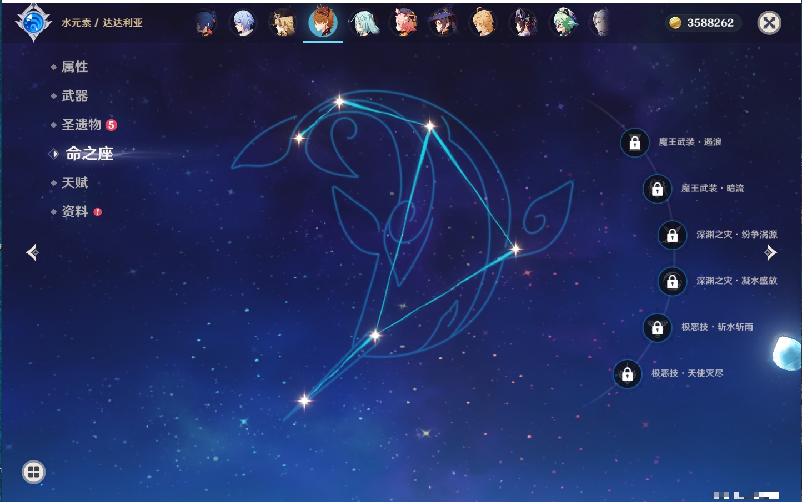Open the 深渊之灾·凝水盛放 constellation label

pos(737,281)
